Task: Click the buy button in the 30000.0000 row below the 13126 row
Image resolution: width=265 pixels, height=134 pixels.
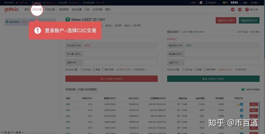Action: 254,110
